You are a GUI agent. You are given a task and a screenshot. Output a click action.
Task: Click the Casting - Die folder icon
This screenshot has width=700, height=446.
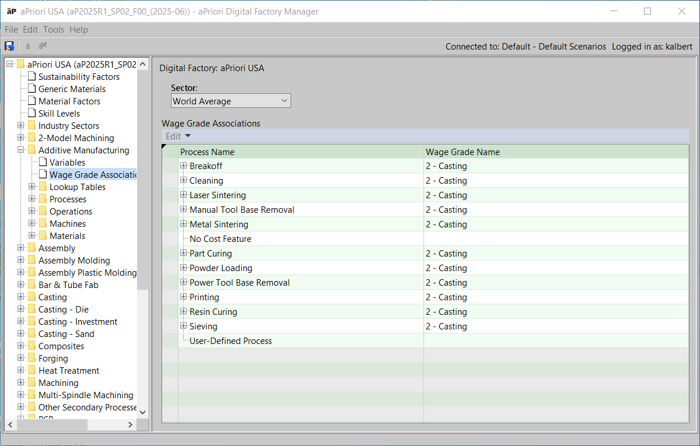pos(32,309)
